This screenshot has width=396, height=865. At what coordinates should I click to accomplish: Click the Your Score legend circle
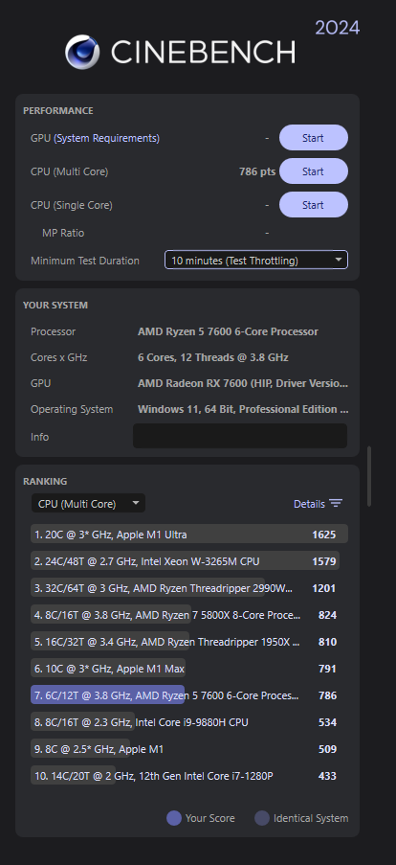pos(174,818)
